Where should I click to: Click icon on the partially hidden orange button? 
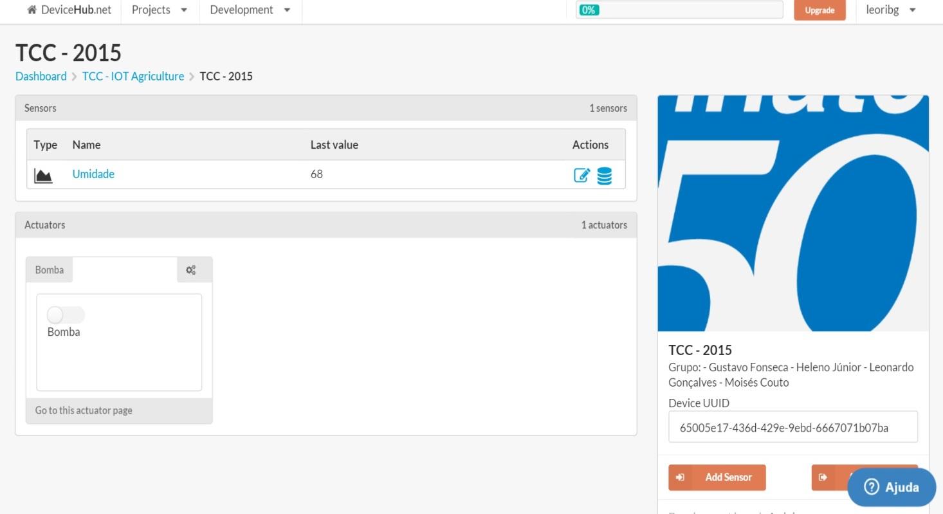point(823,477)
